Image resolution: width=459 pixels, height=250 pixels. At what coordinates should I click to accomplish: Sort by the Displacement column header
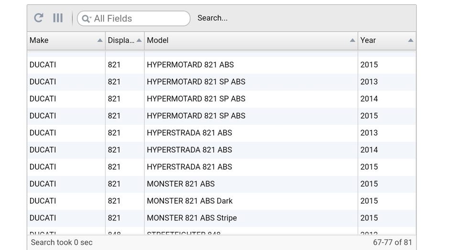coord(120,40)
